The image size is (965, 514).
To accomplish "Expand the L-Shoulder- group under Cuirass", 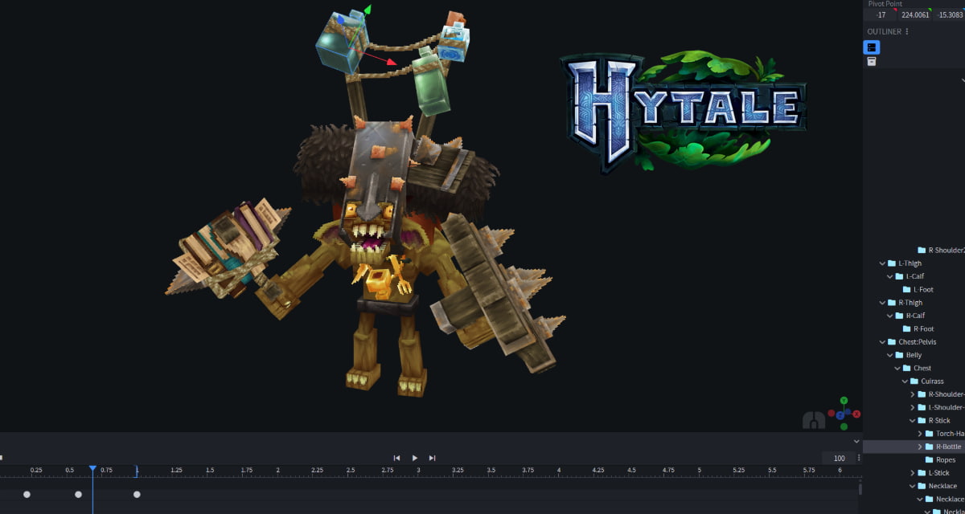I will pos(912,407).
